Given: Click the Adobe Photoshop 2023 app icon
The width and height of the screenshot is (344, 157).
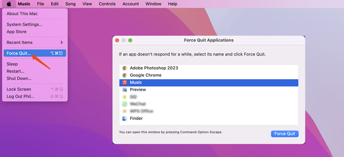Looking at the screenshot, I should 125,68.
